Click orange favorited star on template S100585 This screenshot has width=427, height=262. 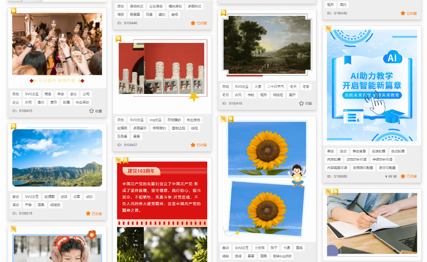pos(403,176)
